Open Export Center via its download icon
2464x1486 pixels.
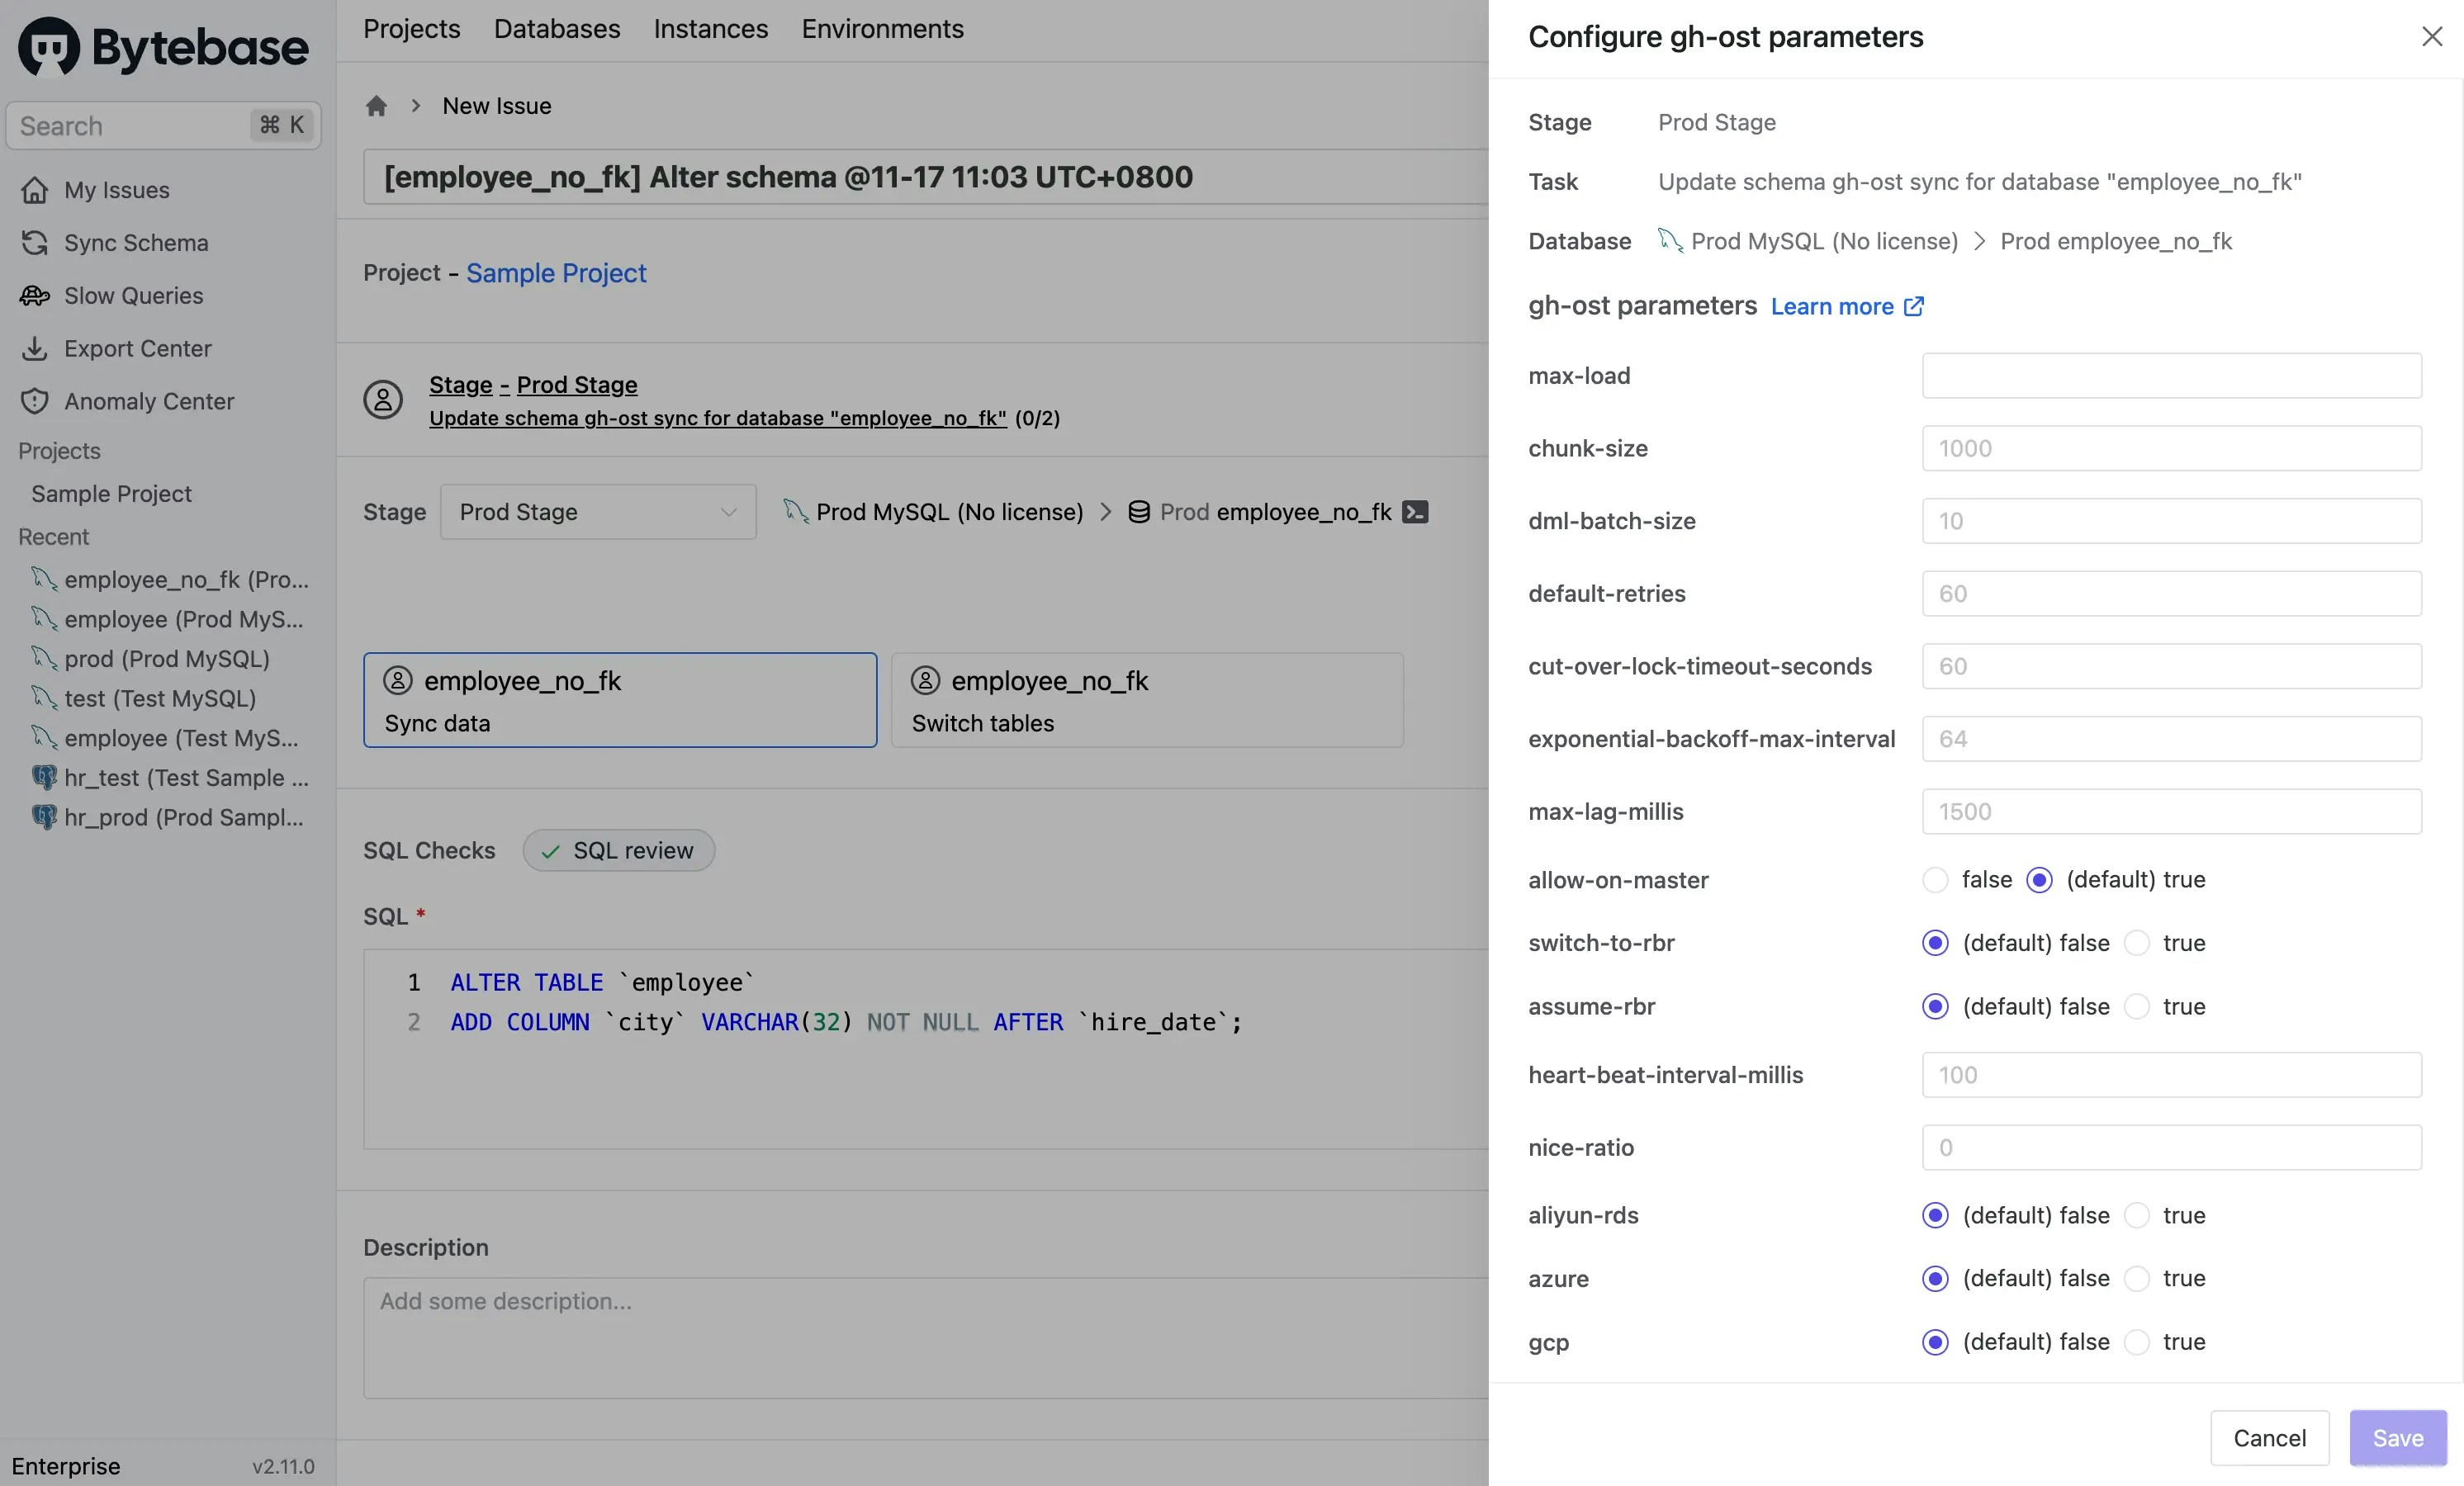35,348
